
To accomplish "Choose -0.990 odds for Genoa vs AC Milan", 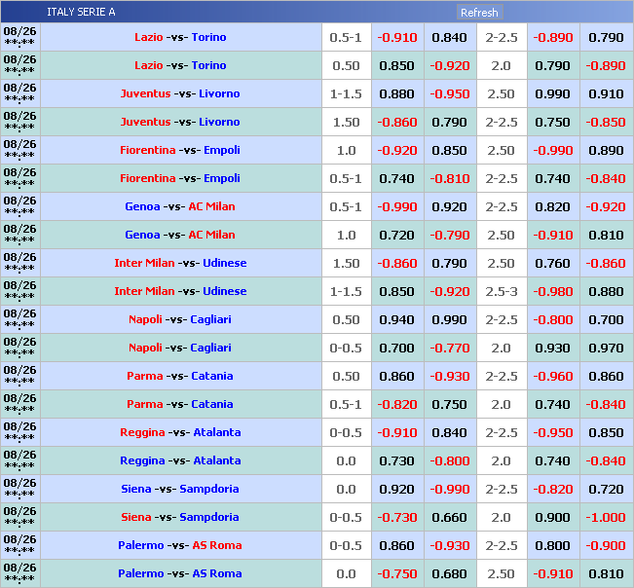I will click(397, 207).
